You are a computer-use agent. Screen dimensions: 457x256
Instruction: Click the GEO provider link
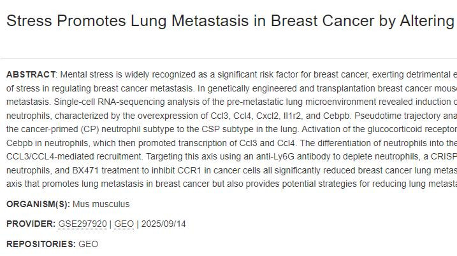[x=124, y=224]
